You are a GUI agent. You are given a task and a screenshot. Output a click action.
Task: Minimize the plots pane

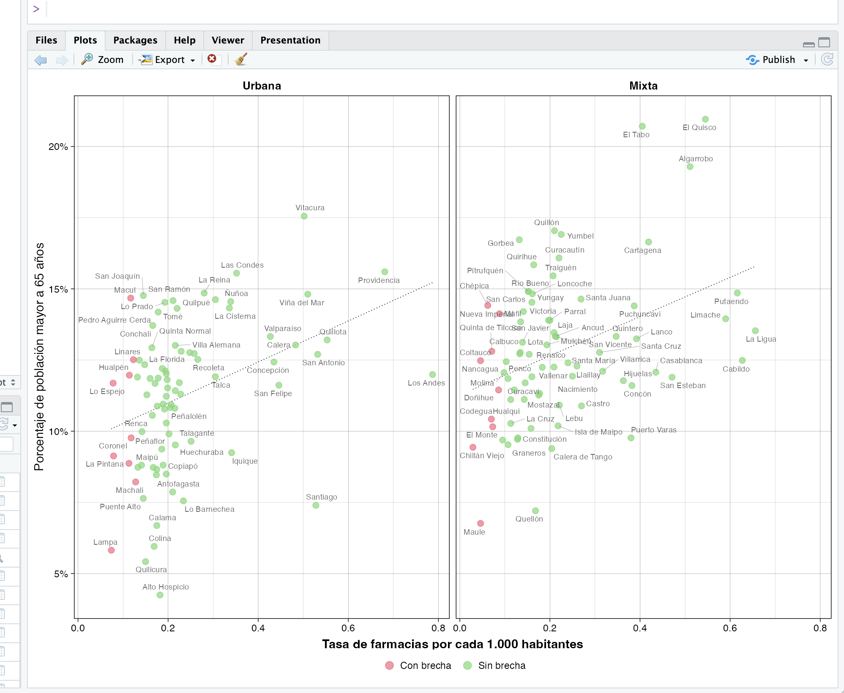click(808, 44)
